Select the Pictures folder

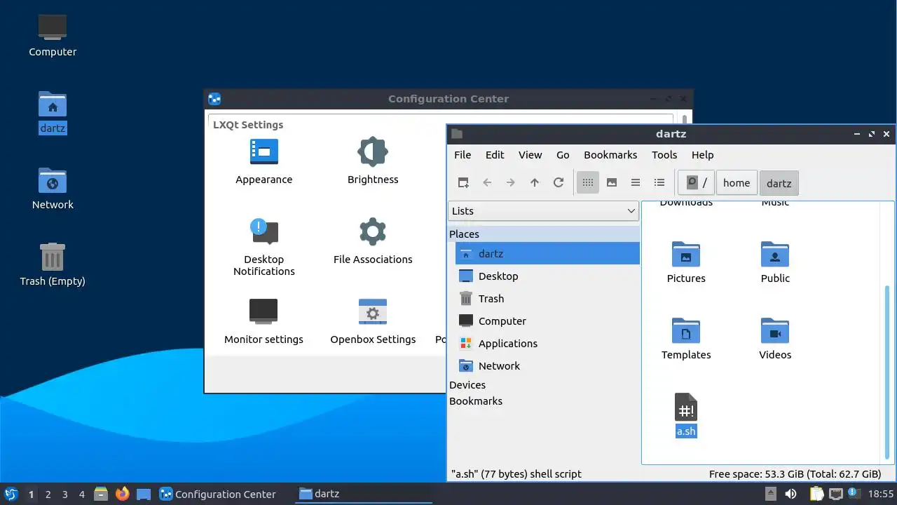coord(686,262)
